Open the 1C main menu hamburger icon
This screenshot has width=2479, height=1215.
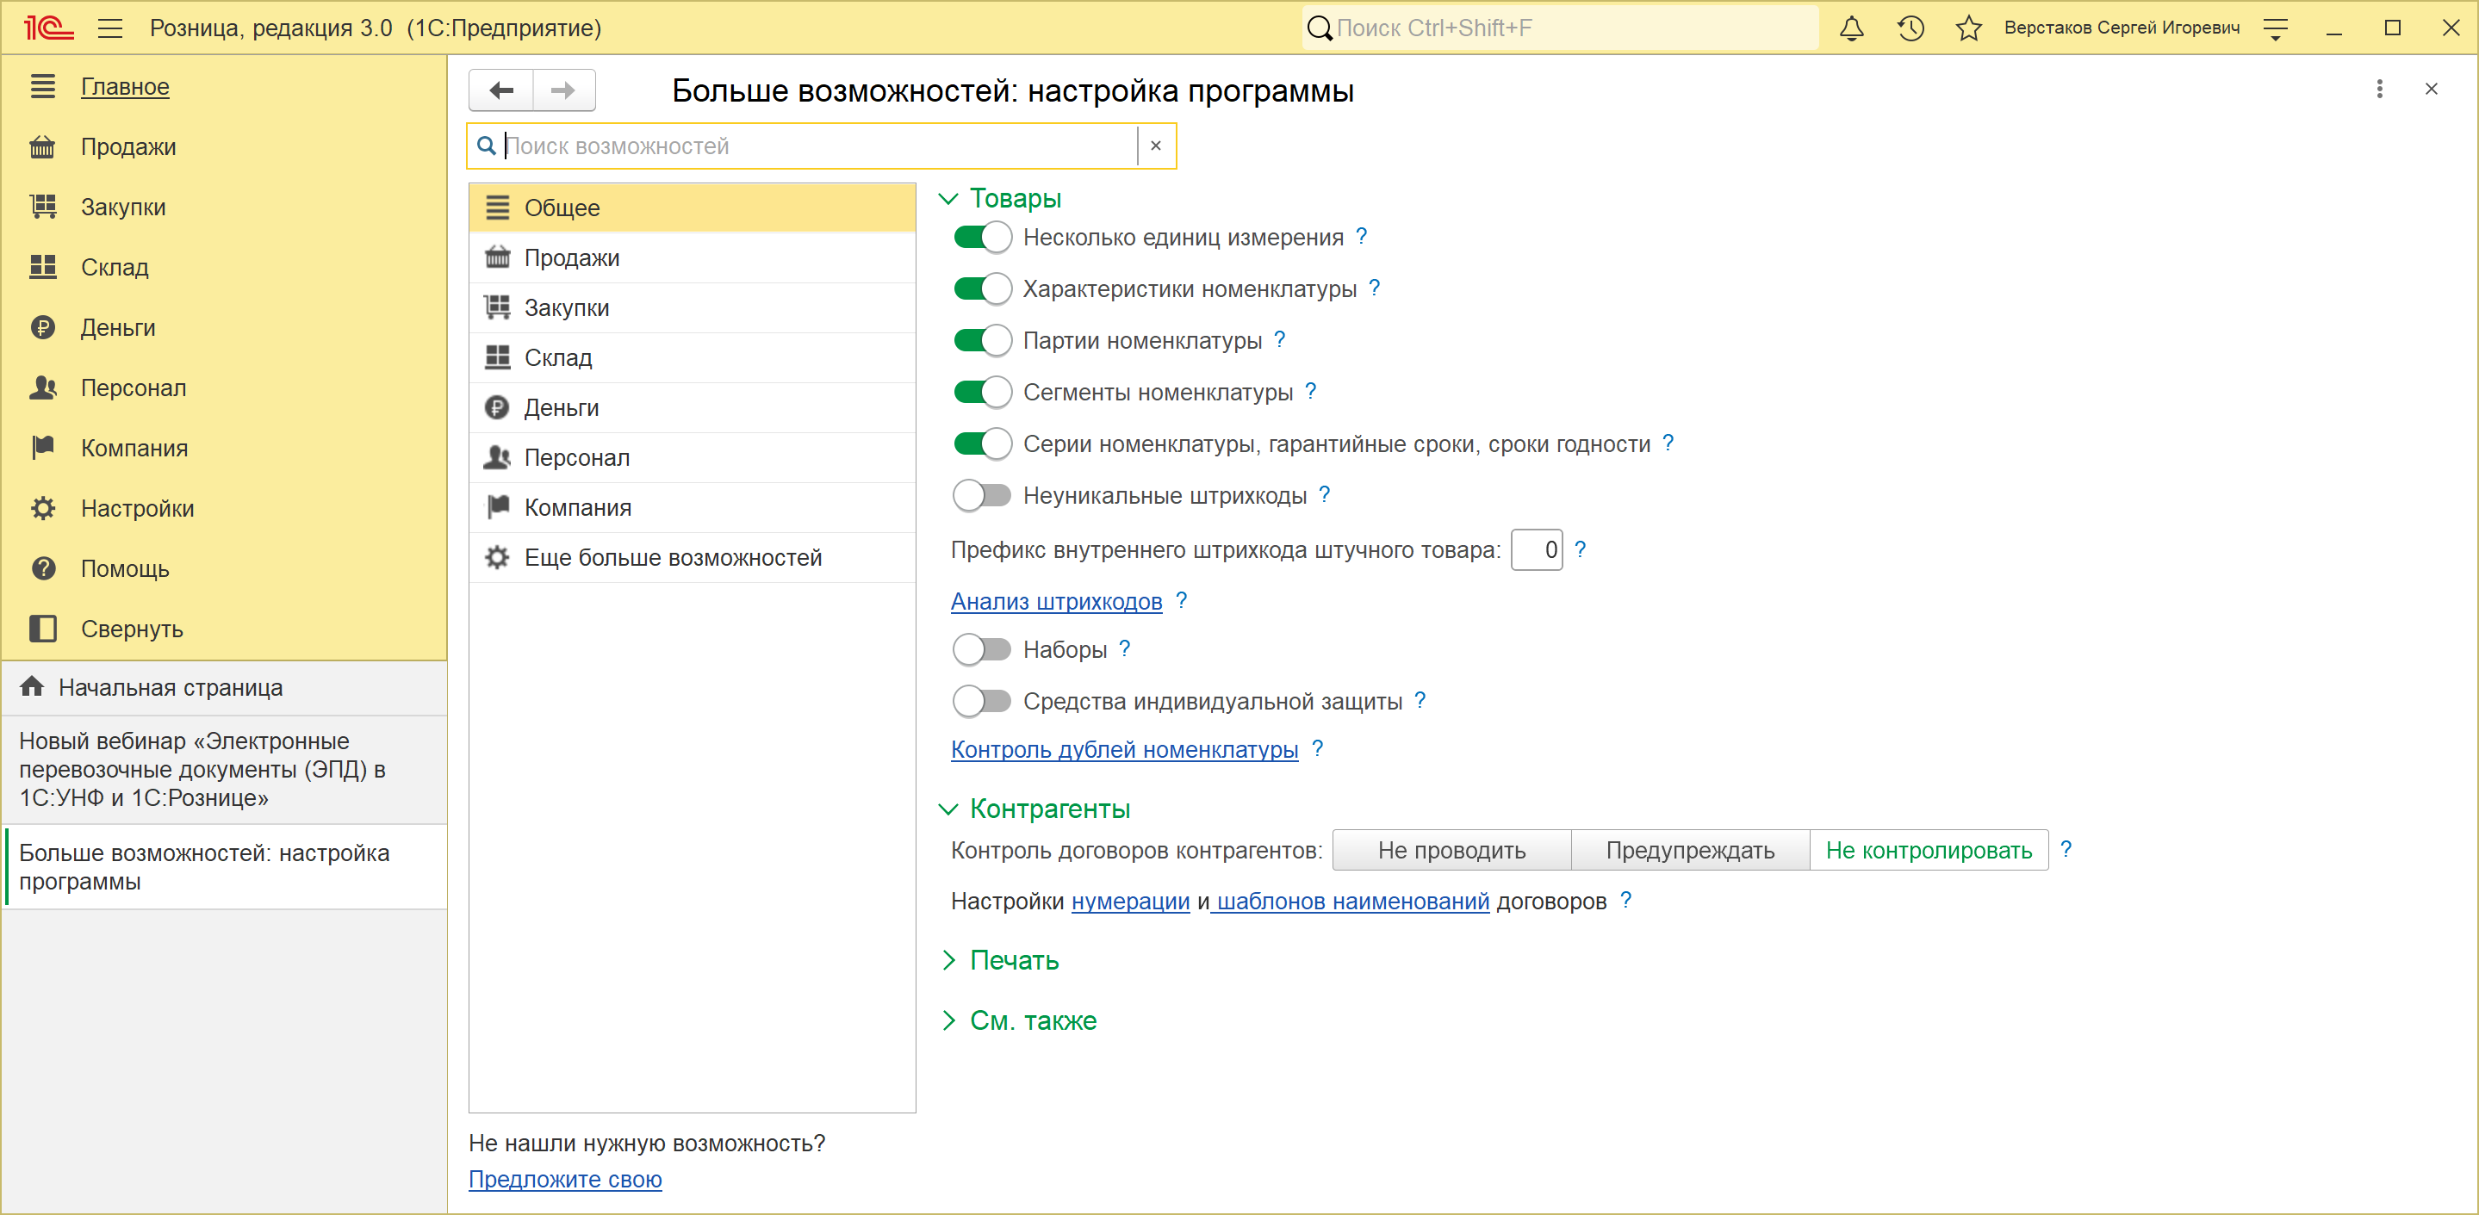(110, 28)
